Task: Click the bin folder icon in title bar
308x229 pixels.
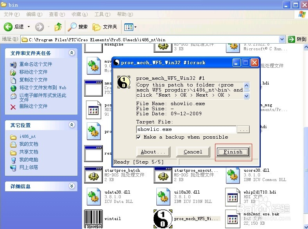Action: pos(4,5)
